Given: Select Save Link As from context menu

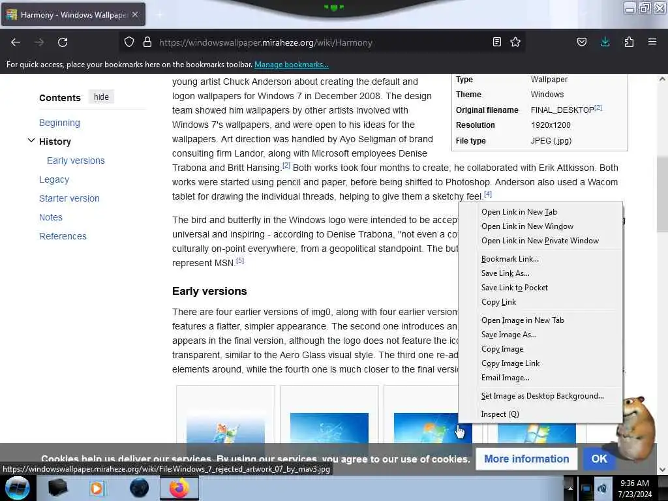Looking at the screenshot, I should click(540, 273).
